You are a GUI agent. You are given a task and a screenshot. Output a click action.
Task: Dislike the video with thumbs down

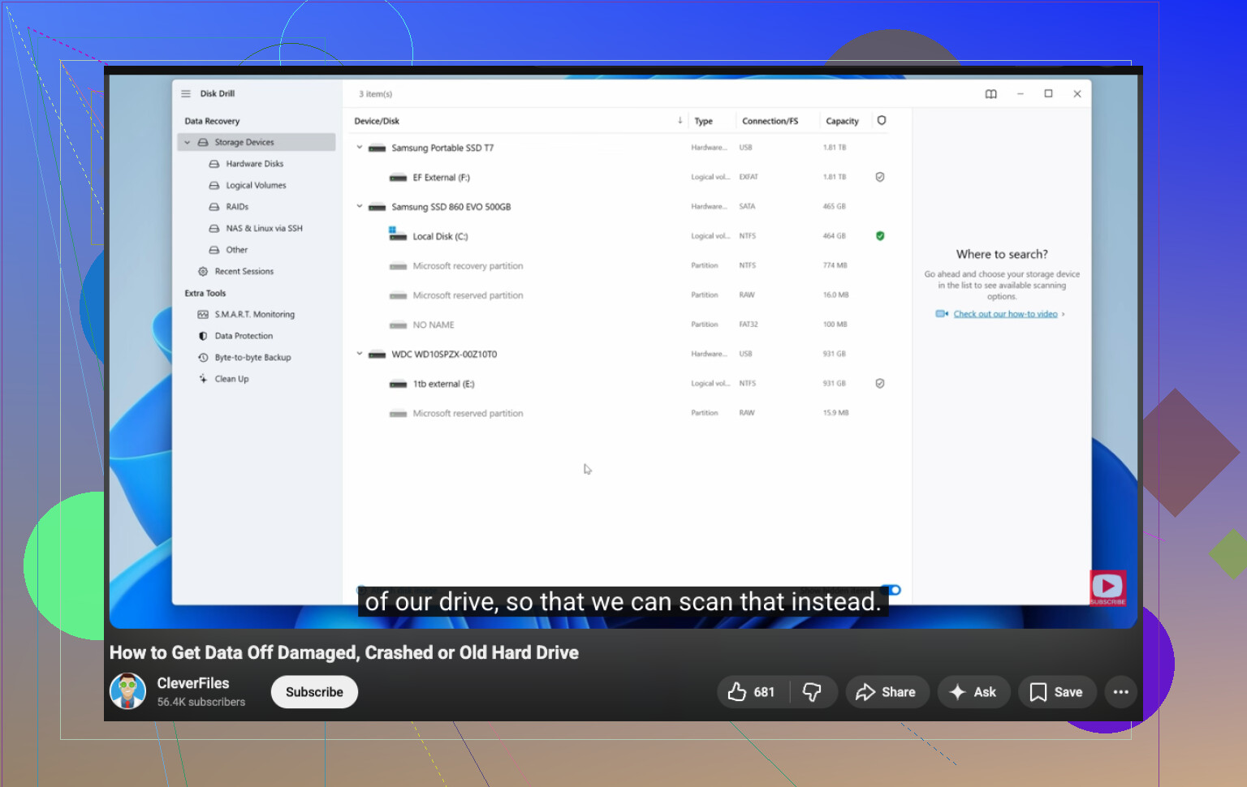(812, 692)
